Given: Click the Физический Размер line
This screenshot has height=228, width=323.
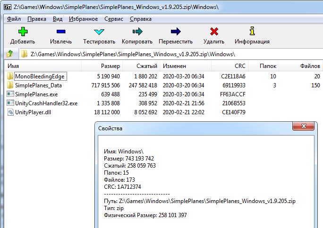Looking at the screenshot, I should (x=145, y=215).
